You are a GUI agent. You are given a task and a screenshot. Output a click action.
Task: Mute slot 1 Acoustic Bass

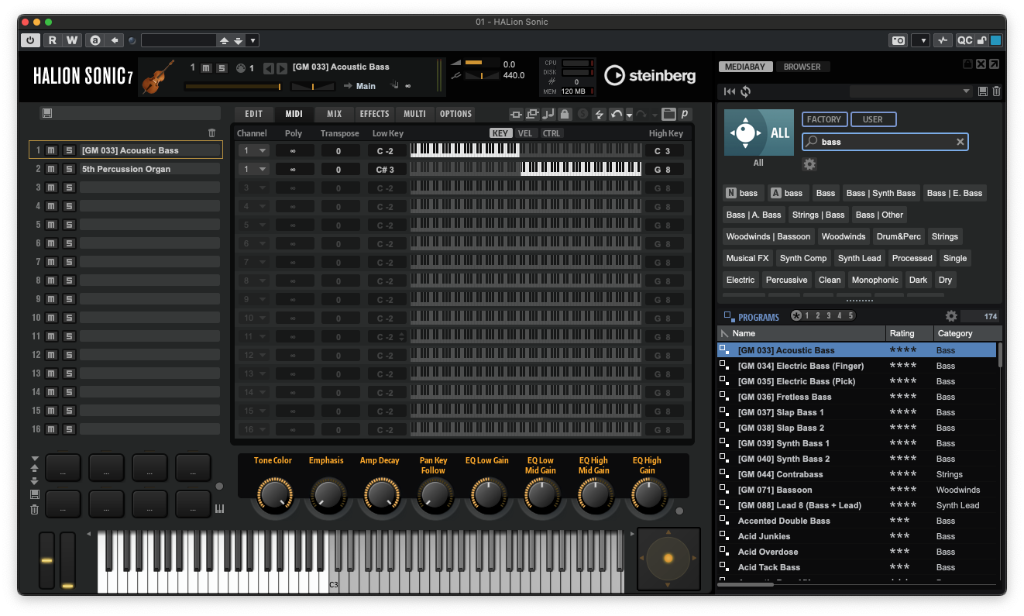pos(51,150)
